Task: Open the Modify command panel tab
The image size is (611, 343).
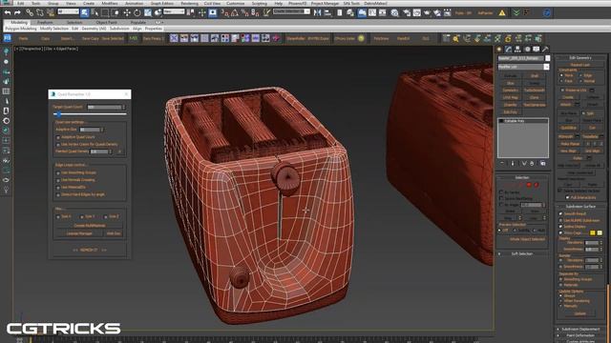Action: [x=508, y=50]
